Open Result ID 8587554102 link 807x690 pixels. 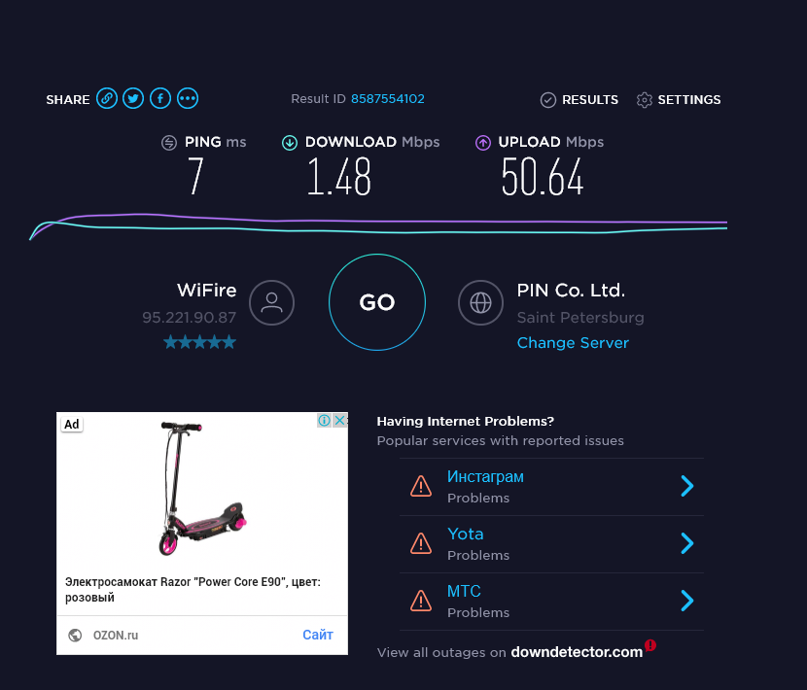tap(388, 99)
